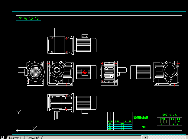This screenshot has height=139, width=188.
Task: Select the GK127-160L-A text in title block
Action: click(x=170, y=115)
